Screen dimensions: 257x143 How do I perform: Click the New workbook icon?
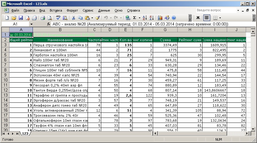pos(7,18)
